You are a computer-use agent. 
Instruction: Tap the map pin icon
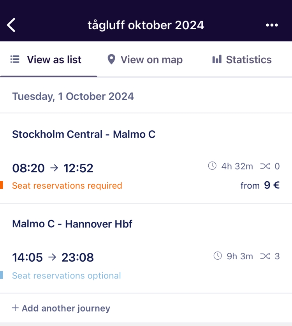click(x=111, y=59)
